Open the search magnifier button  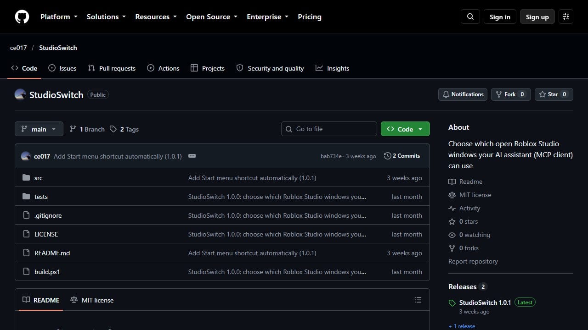click(470, 17)
